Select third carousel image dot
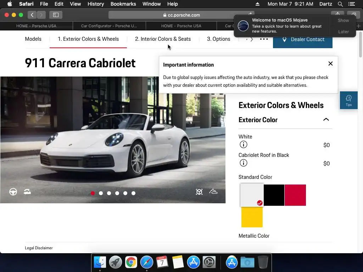Image resolution: width=363 pixels, height=272 pixels. [109, 193]
